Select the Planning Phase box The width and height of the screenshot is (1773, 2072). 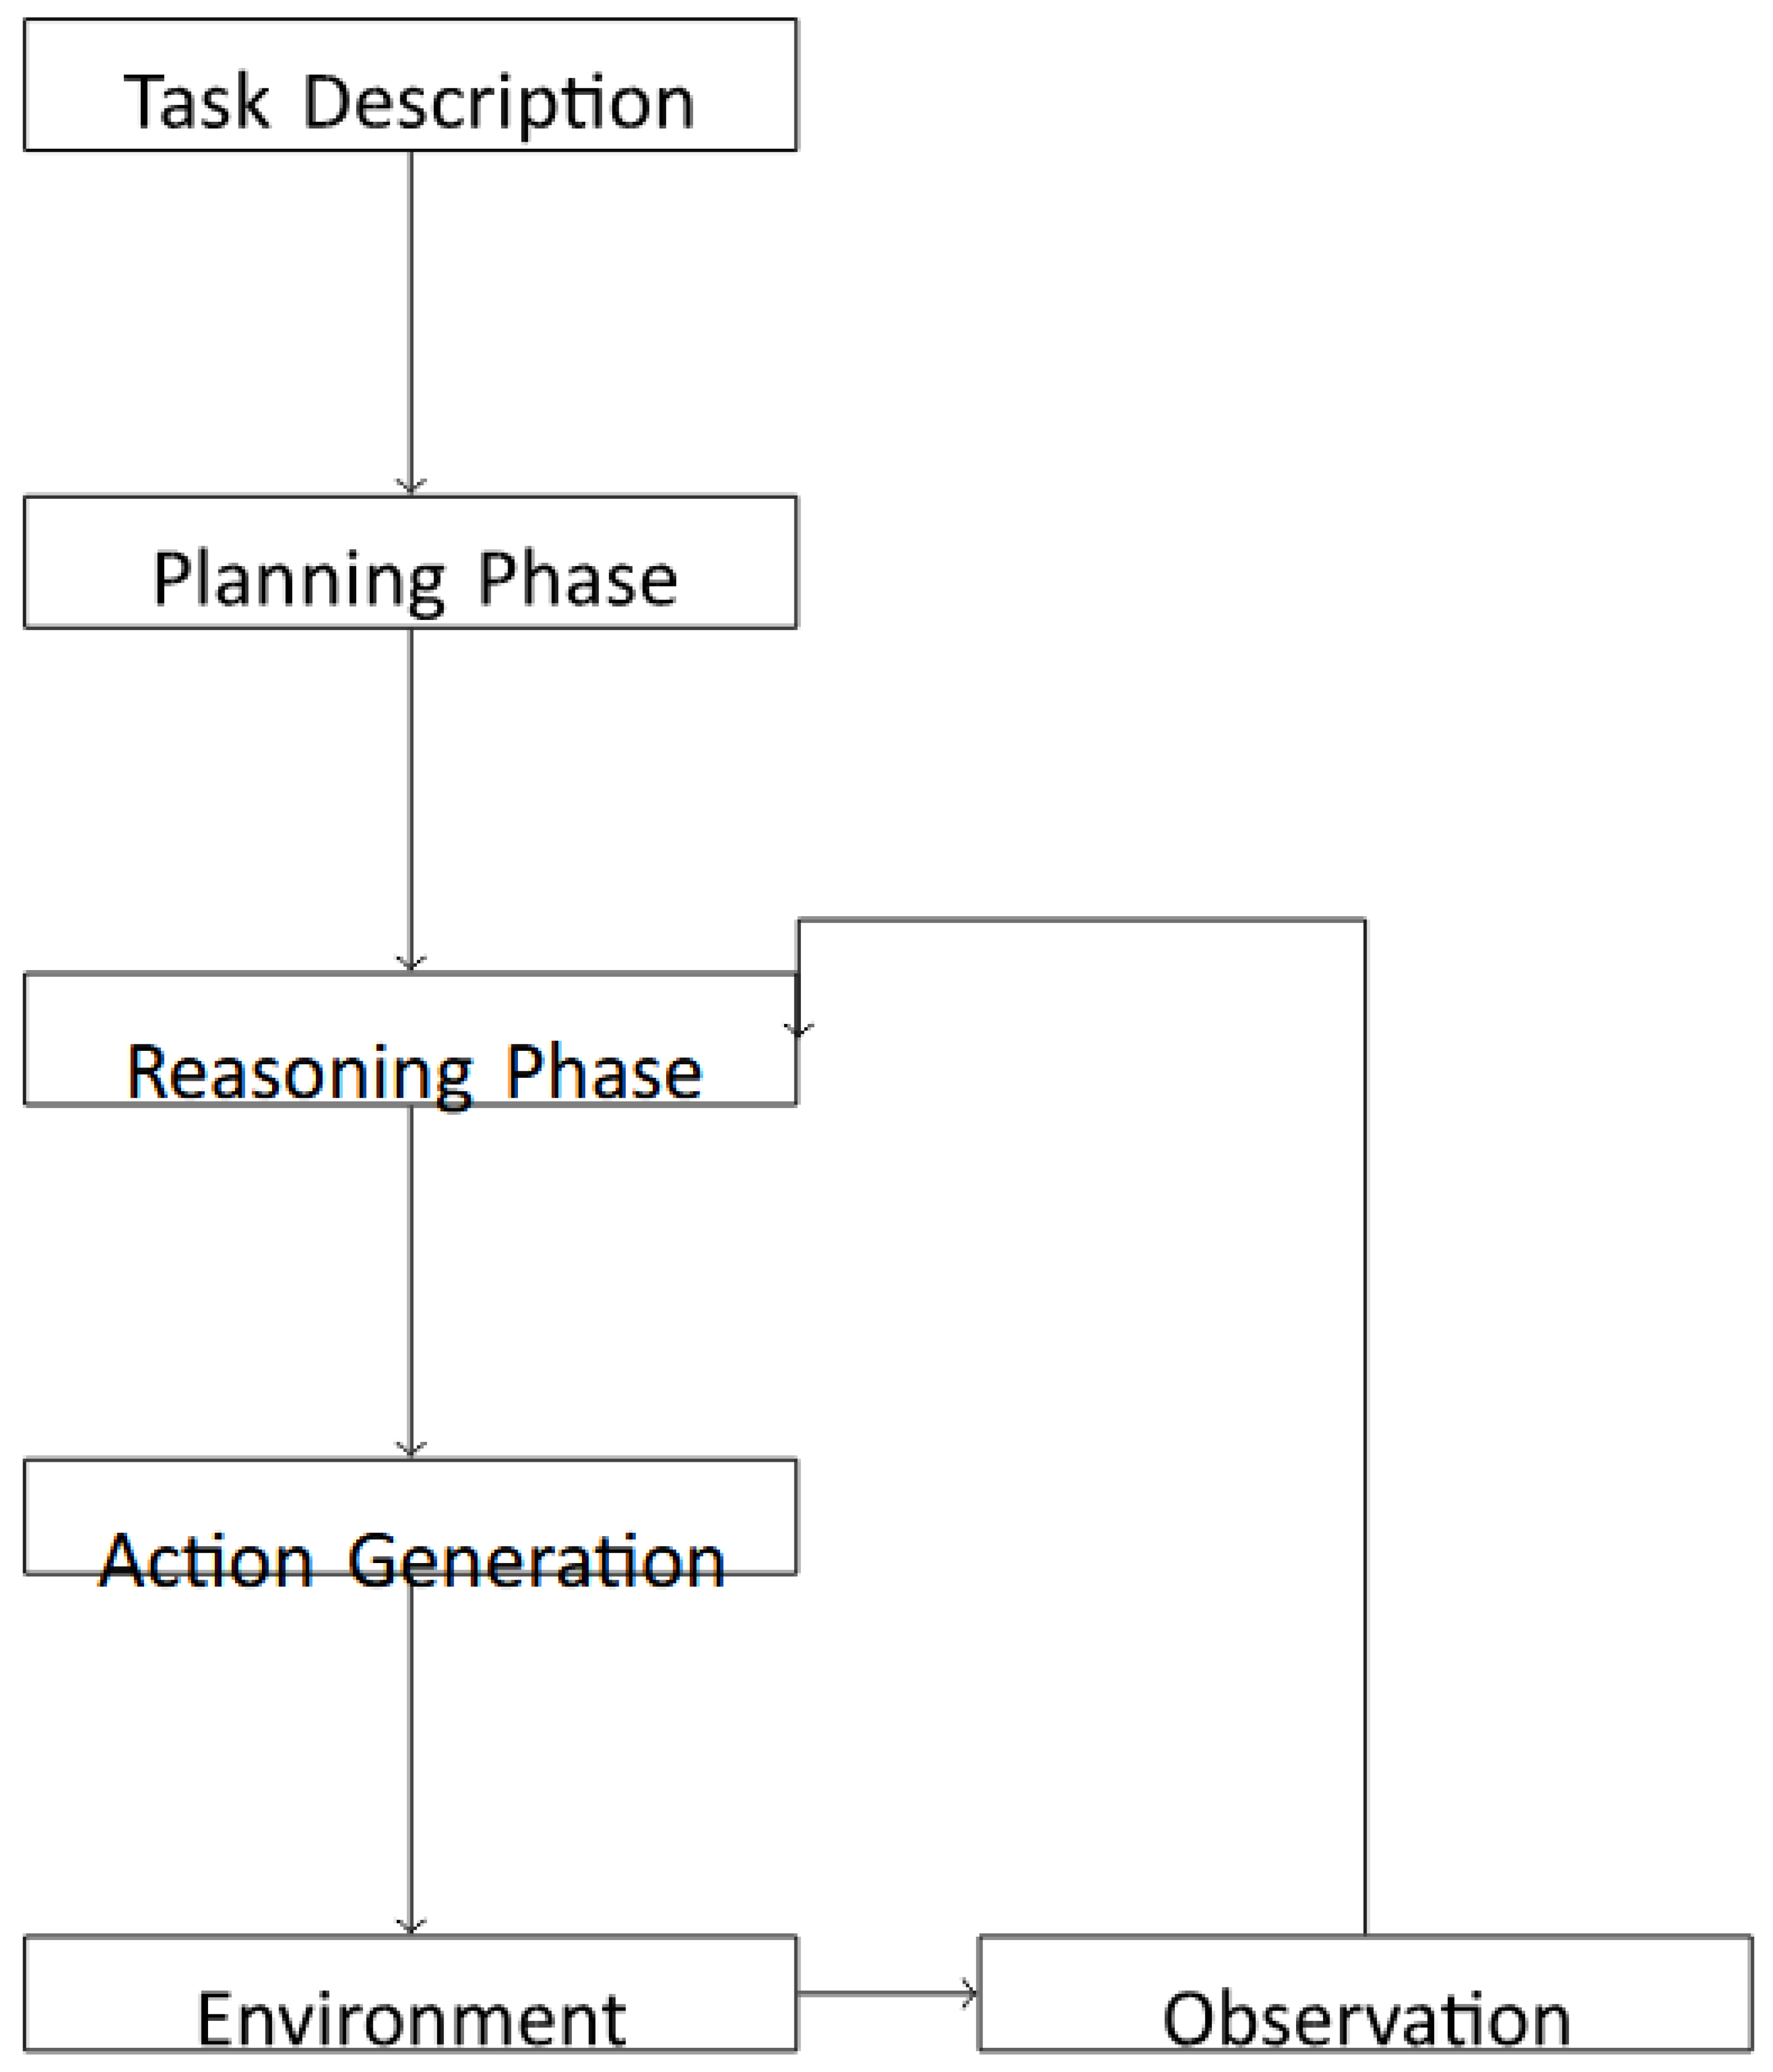coord(410,562)
